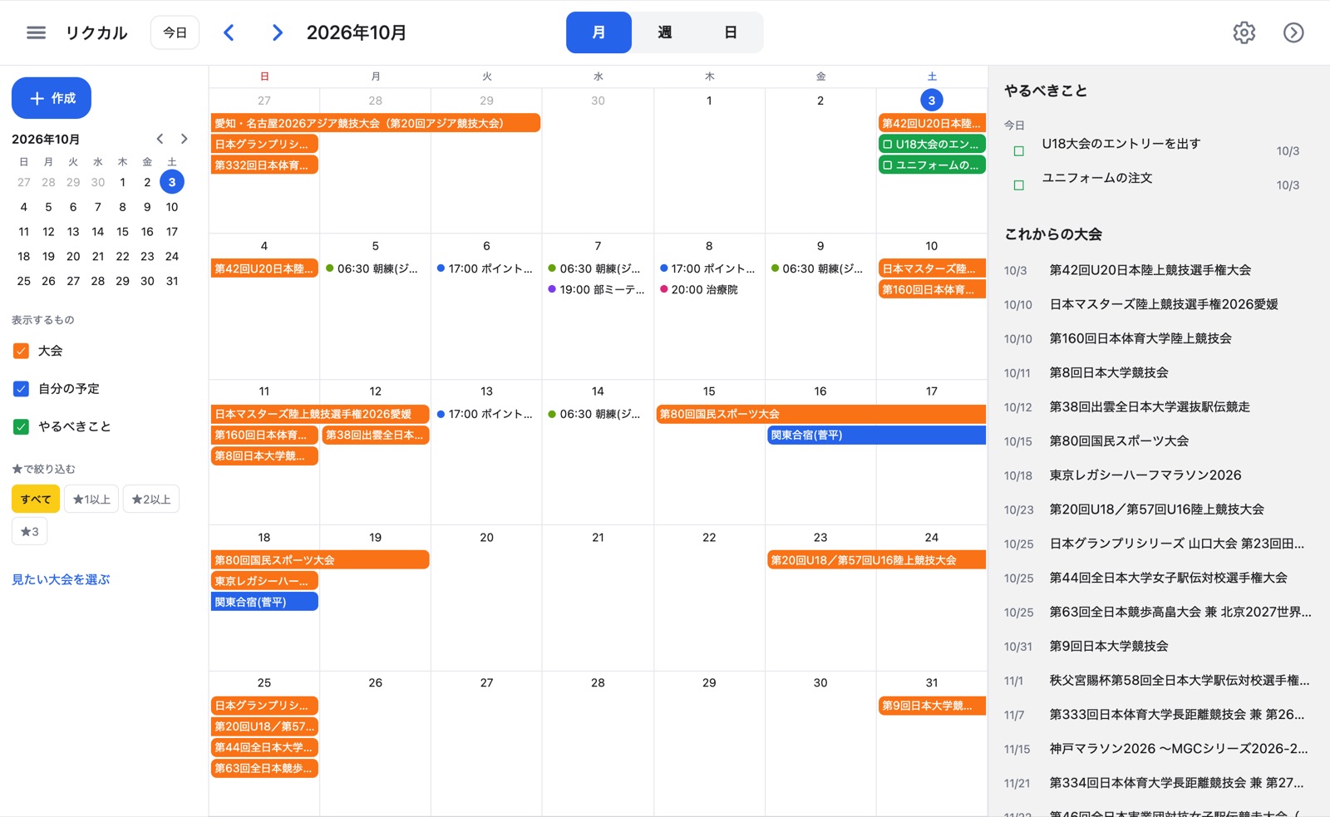Open 第9回日本大学競 event on the 31st
1330x817 pixels.
click(932, 706)
